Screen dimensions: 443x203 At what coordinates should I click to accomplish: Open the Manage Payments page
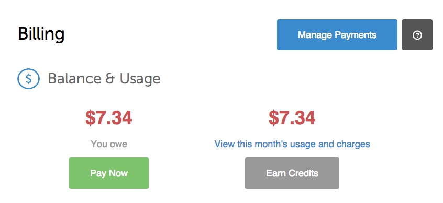(337, 34)
